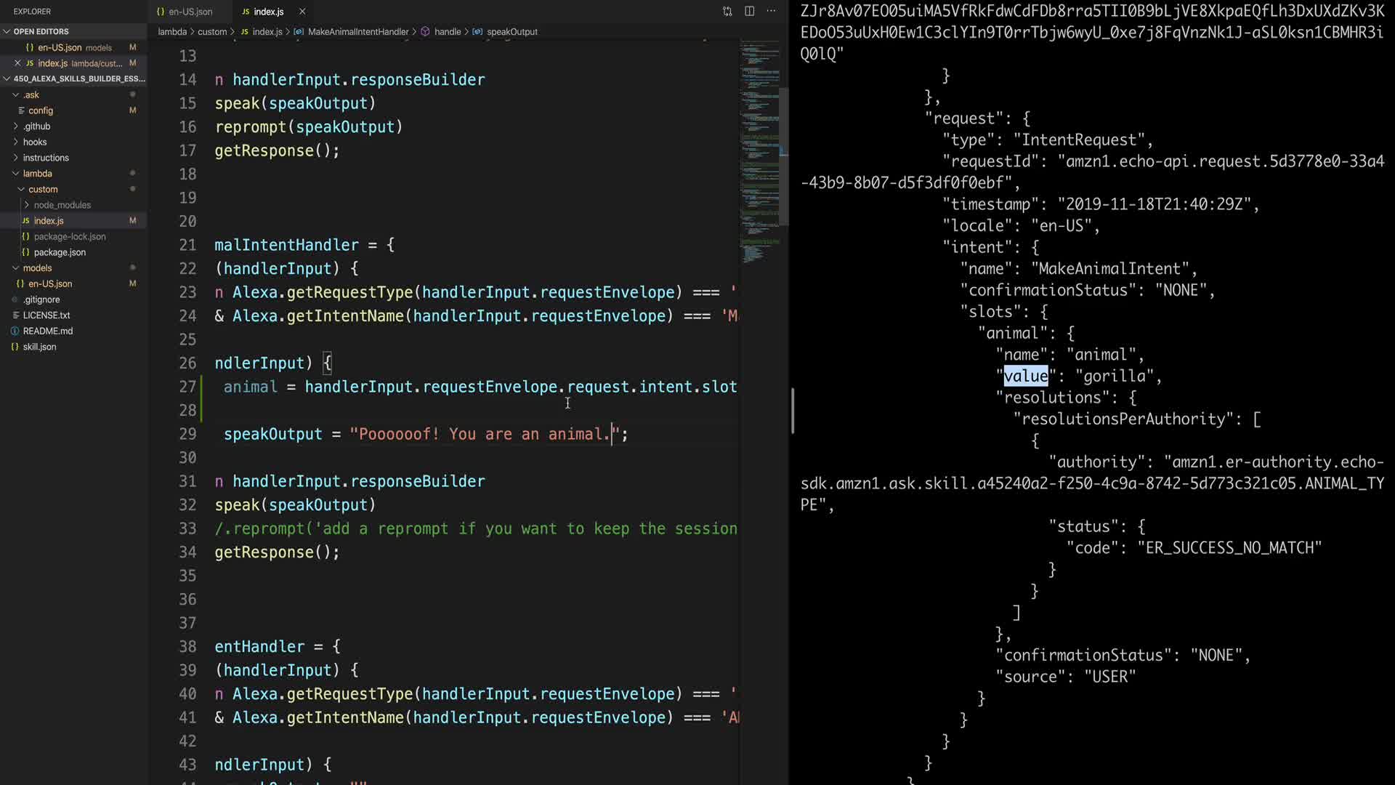Click the code minimap preview

click(759, 145)
